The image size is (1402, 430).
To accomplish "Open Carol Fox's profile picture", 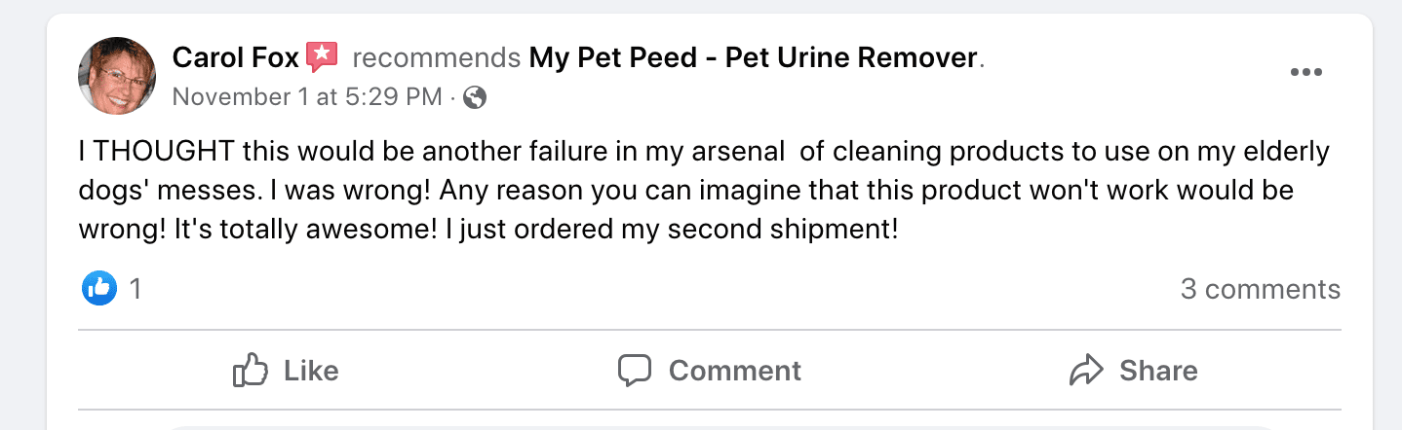I will point(117,76).
